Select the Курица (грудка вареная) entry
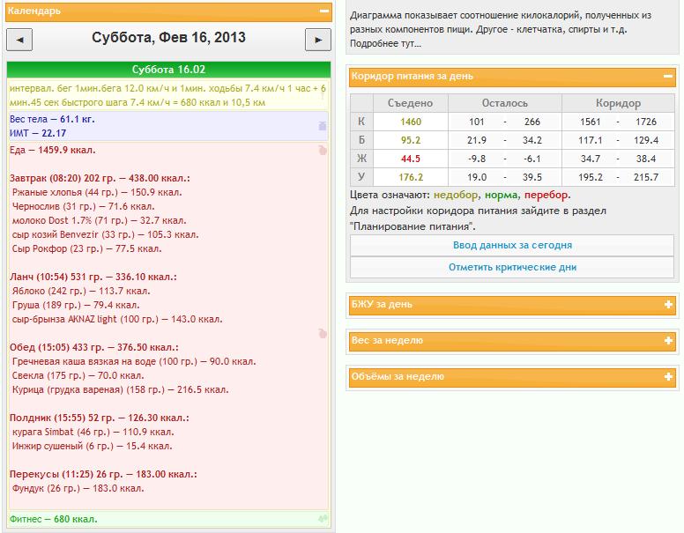684x533 pixels. (x=121, y=389)
